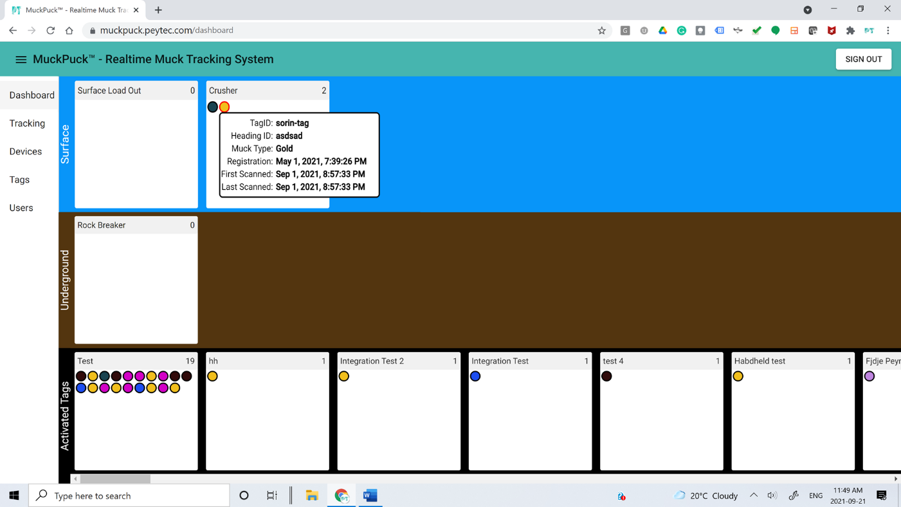Open the tab search dropdown arrow
901x507 pixels.
(808, 10)
